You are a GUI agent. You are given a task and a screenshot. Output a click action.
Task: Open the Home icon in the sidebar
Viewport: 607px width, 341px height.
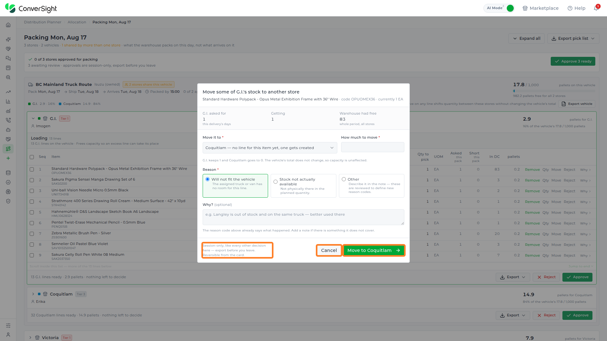(8, 25)
